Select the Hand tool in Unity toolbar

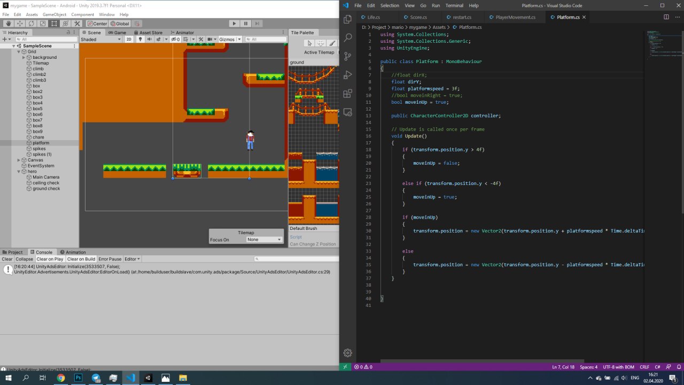[9, 24]
